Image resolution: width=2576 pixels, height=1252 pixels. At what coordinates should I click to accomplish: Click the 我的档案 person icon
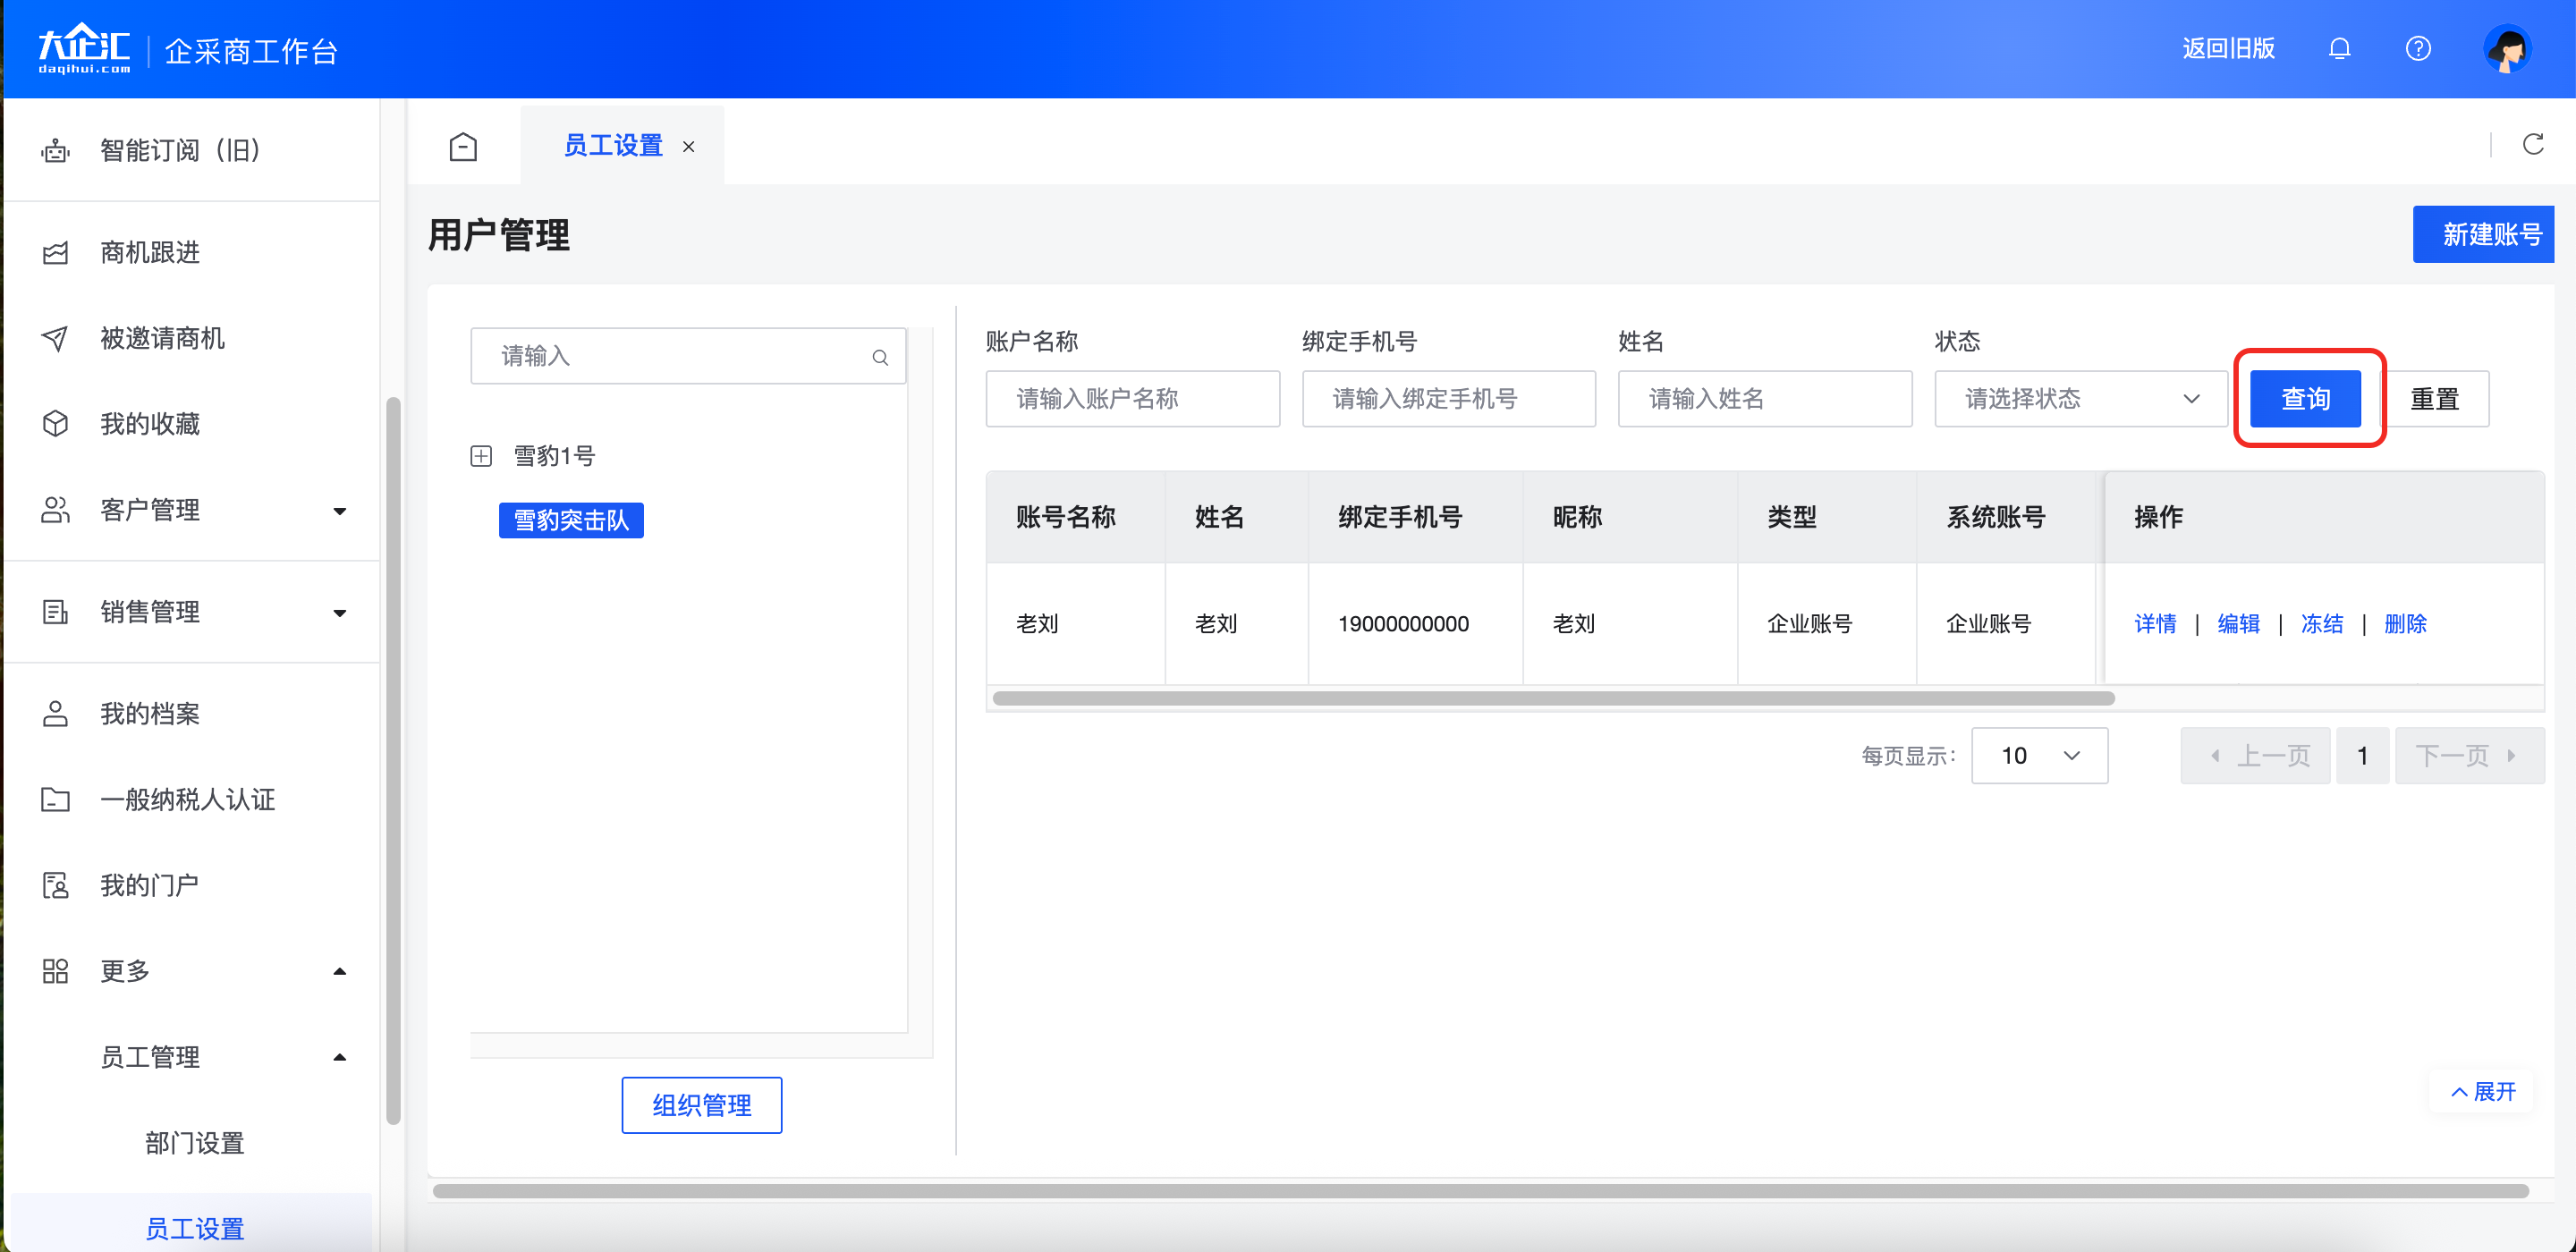tap(56, 714)
